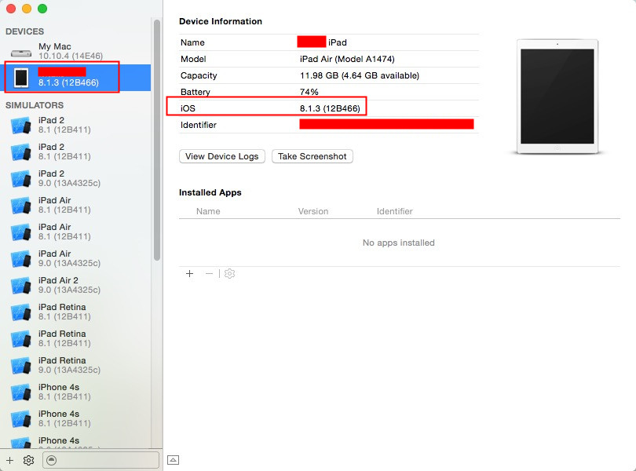Image resolution: width=636 pixels, height=471 pixels.
Task: Open the gear menu below the sidebar
Action: [28, 460]
